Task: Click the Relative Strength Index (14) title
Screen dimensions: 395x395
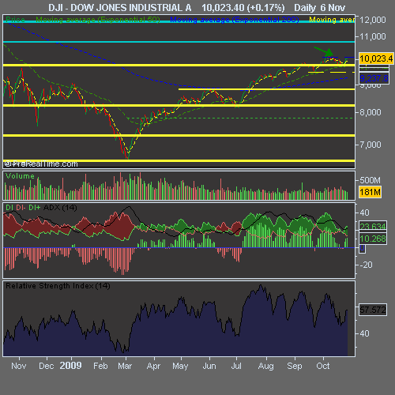Action: click(58, 286)
